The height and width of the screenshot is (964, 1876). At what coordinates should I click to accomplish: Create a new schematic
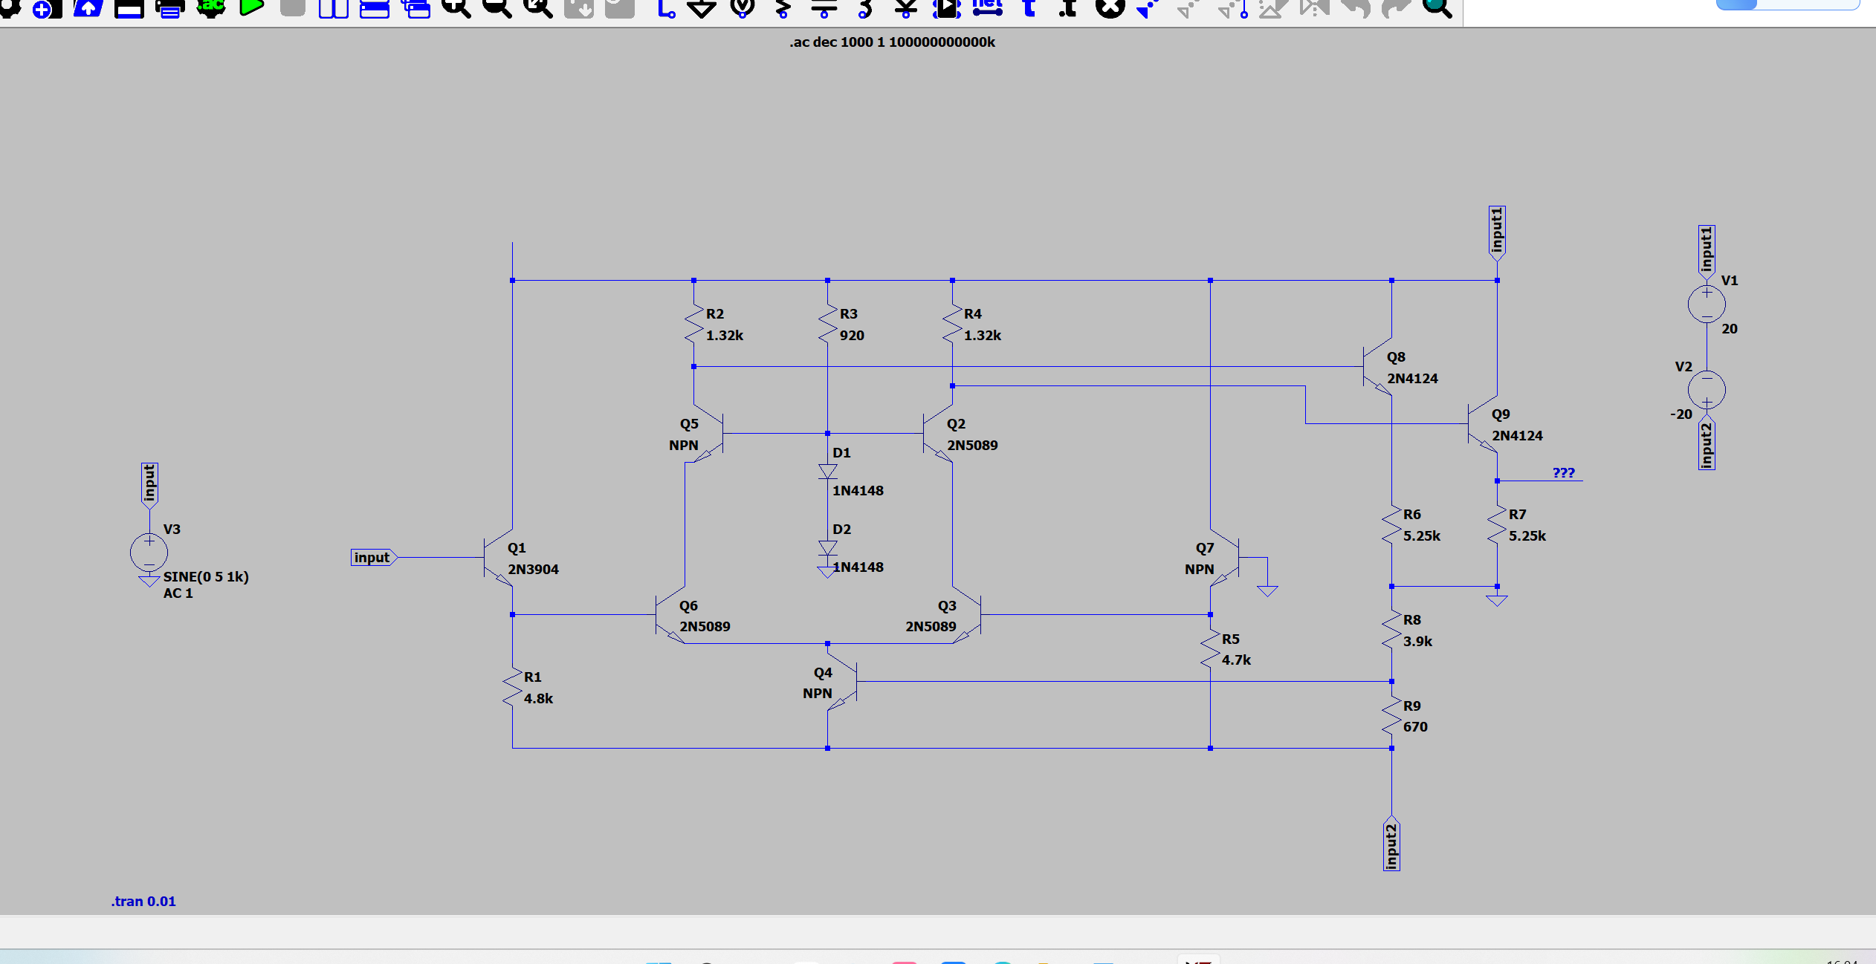pyautogui.click(x=47, y=7)
